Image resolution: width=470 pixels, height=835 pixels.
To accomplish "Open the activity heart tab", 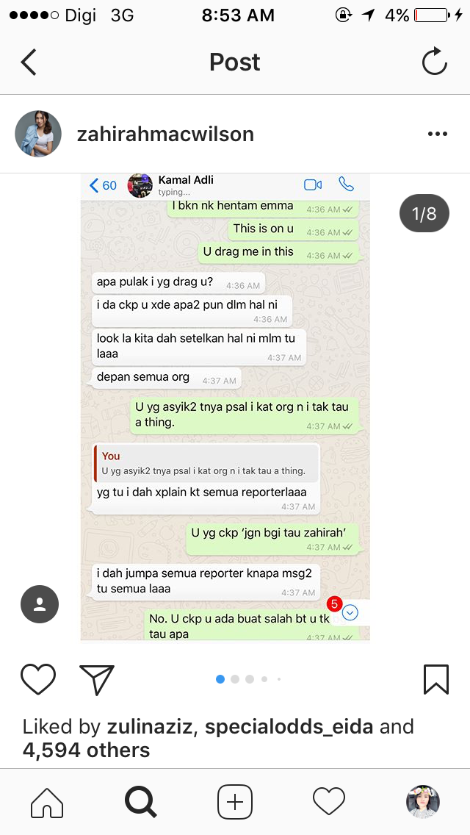I will coord(329,801).
